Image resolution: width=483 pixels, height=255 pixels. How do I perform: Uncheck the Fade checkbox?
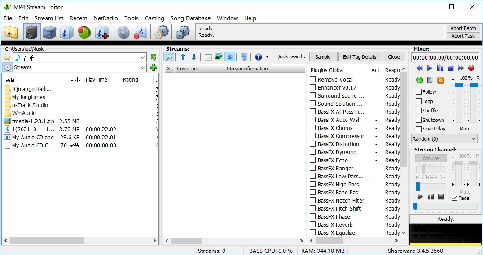click(455, 198)
